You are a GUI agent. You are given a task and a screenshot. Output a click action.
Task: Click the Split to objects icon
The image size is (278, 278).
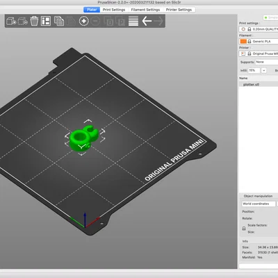point(108,21)
